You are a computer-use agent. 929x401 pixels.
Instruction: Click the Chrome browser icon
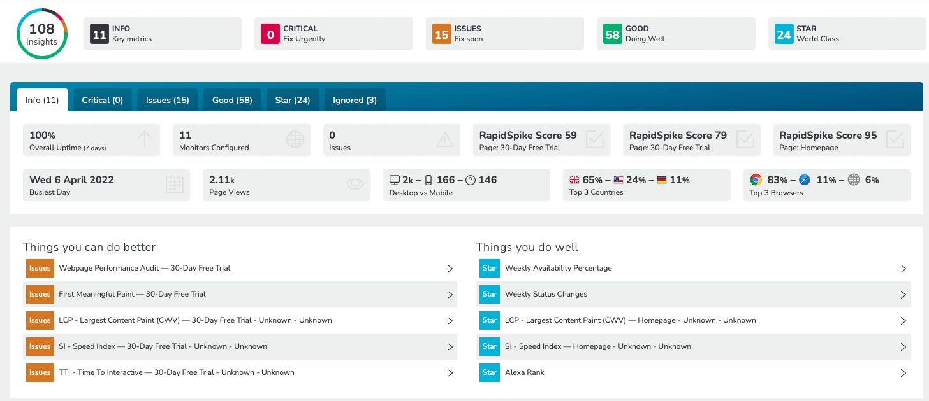[x=756, y=180]
